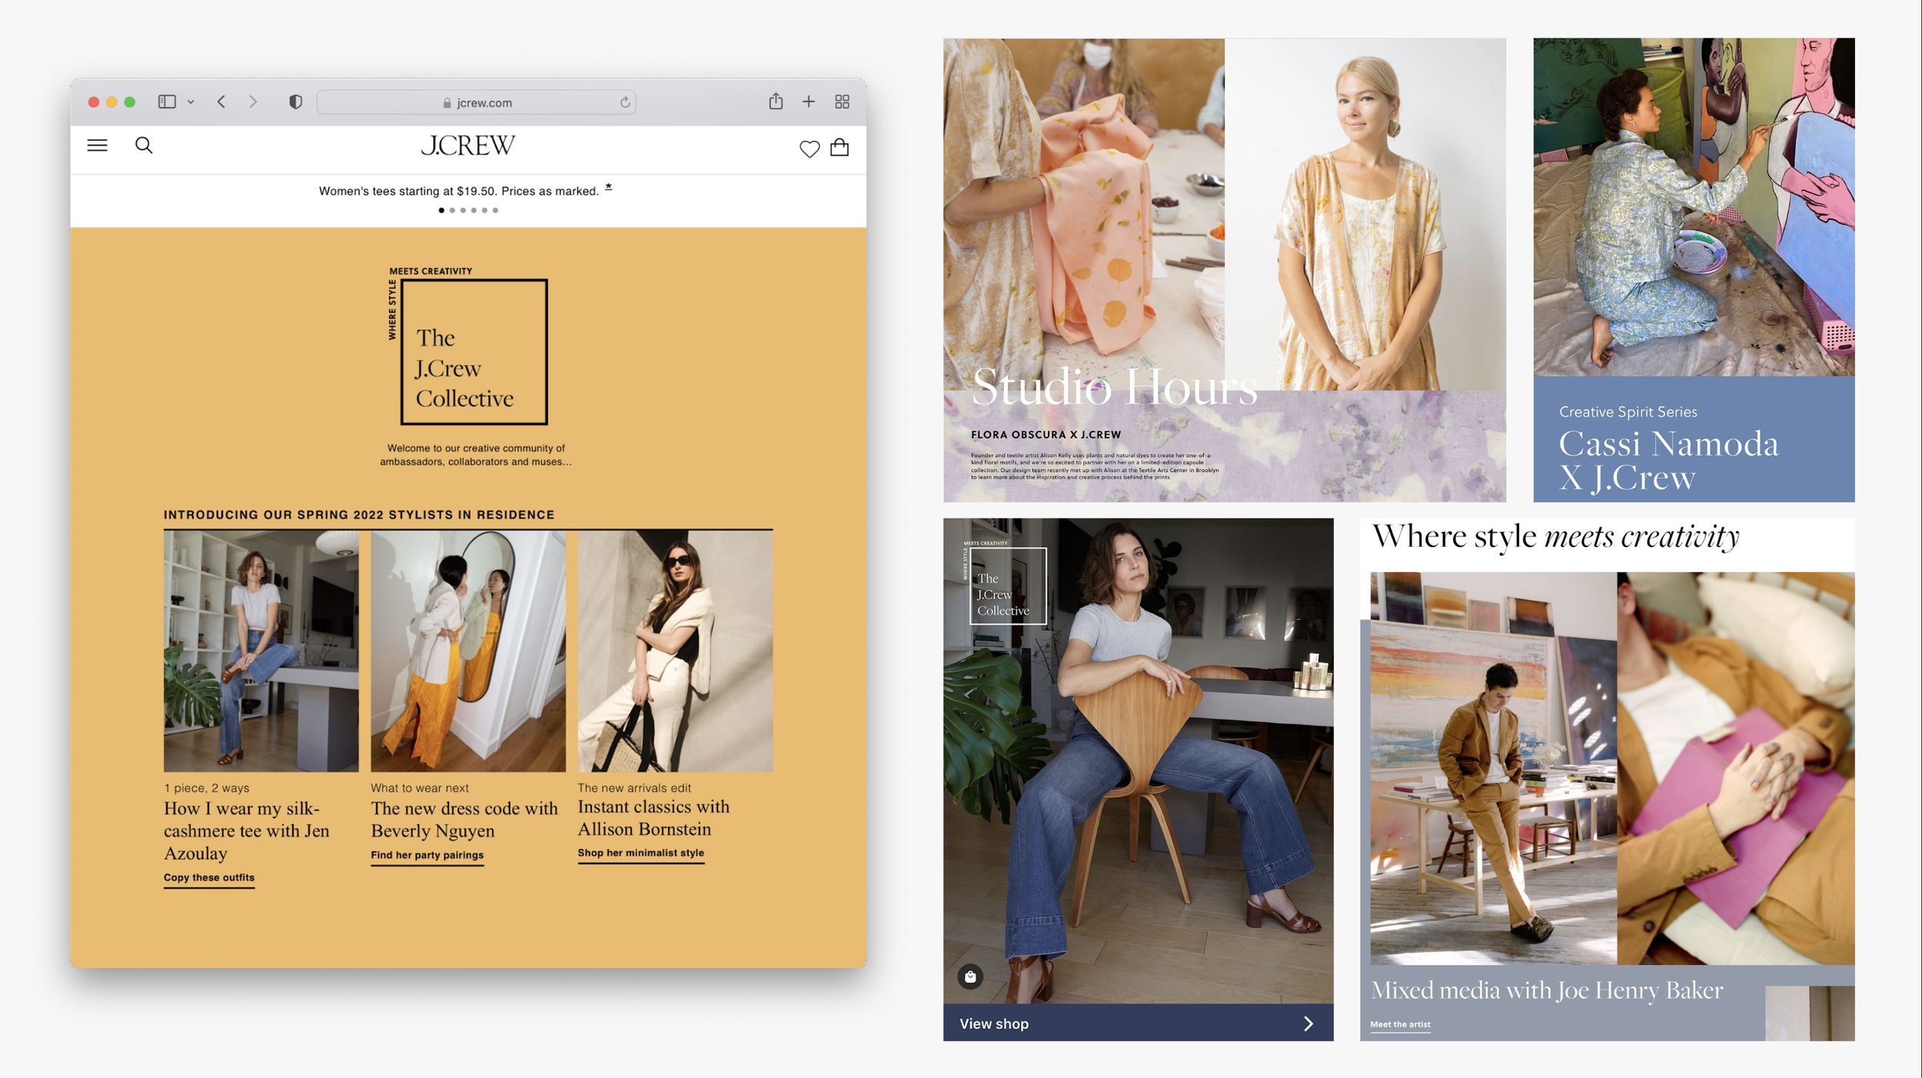Go back with Safari's back arrow

point(221,101)
